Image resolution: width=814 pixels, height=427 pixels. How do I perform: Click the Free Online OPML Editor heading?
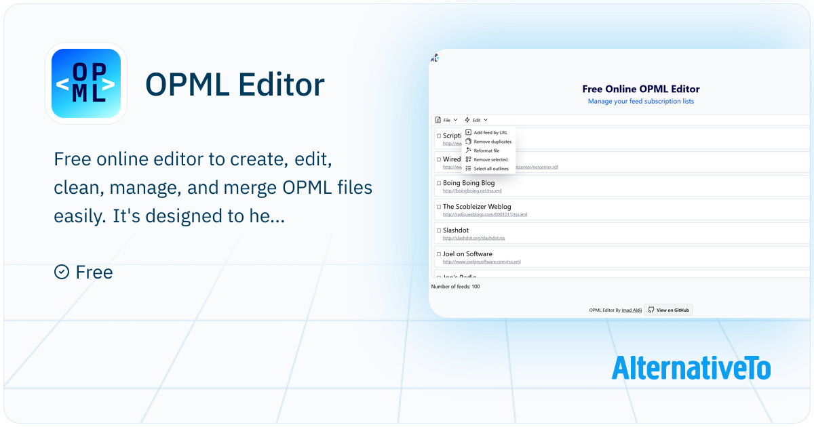[641, 89]
